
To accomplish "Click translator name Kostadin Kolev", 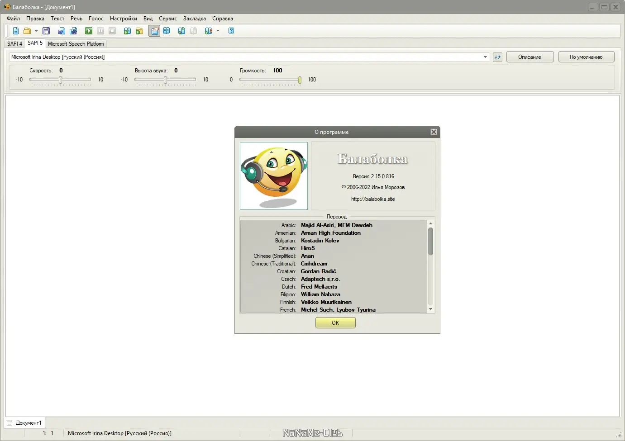I will click(320, 241).
